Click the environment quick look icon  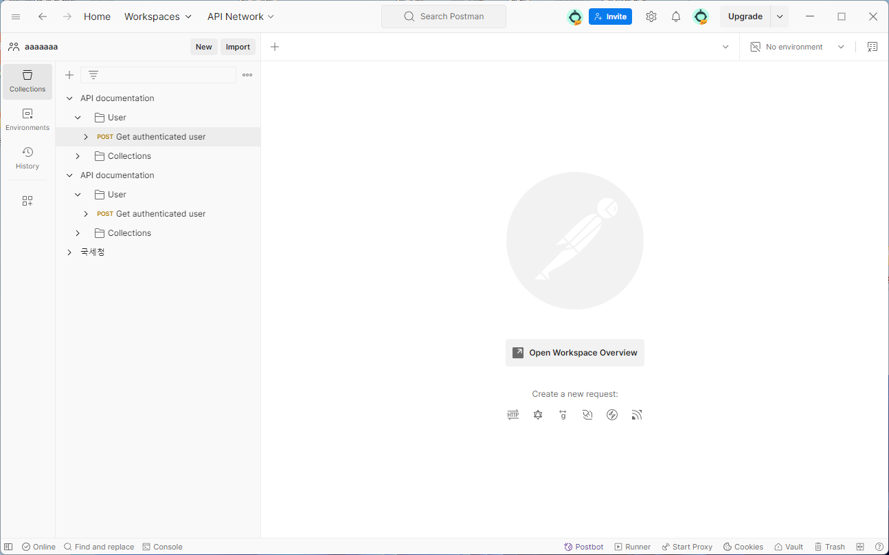click(873, 47)
